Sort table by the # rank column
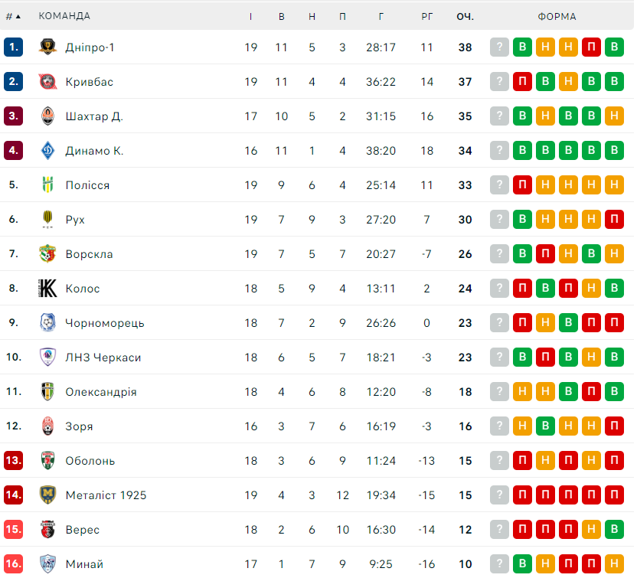Image resolution: width=637 pixels, height=578 pixels. click(x=13, y=16)
